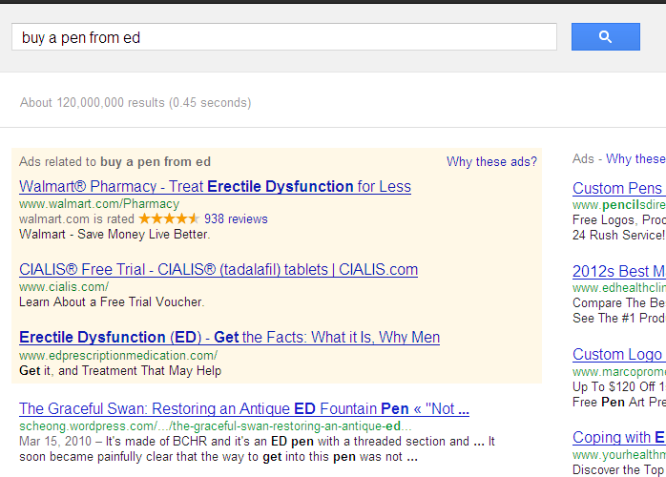Click the walmart.com star rating
Viewport: 666px width, 477px height.
point(169,218)
